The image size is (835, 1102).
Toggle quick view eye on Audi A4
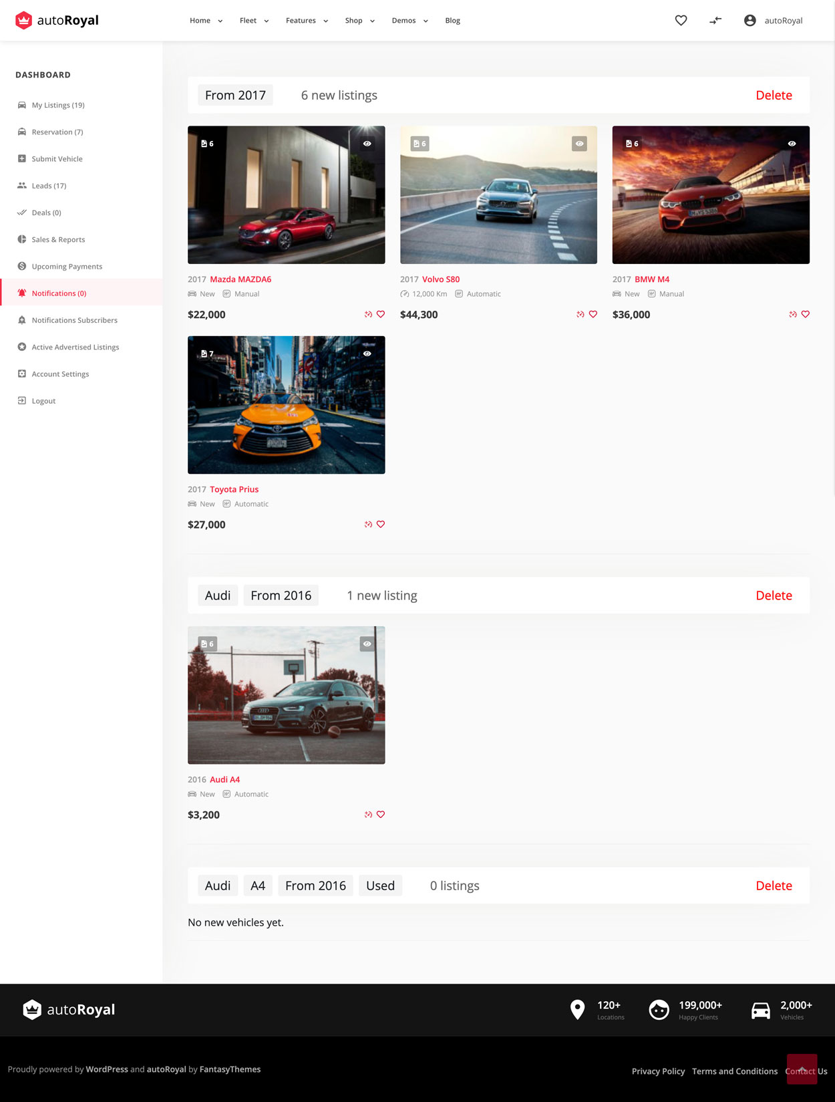pyautogui.click(x=367, y=644)
